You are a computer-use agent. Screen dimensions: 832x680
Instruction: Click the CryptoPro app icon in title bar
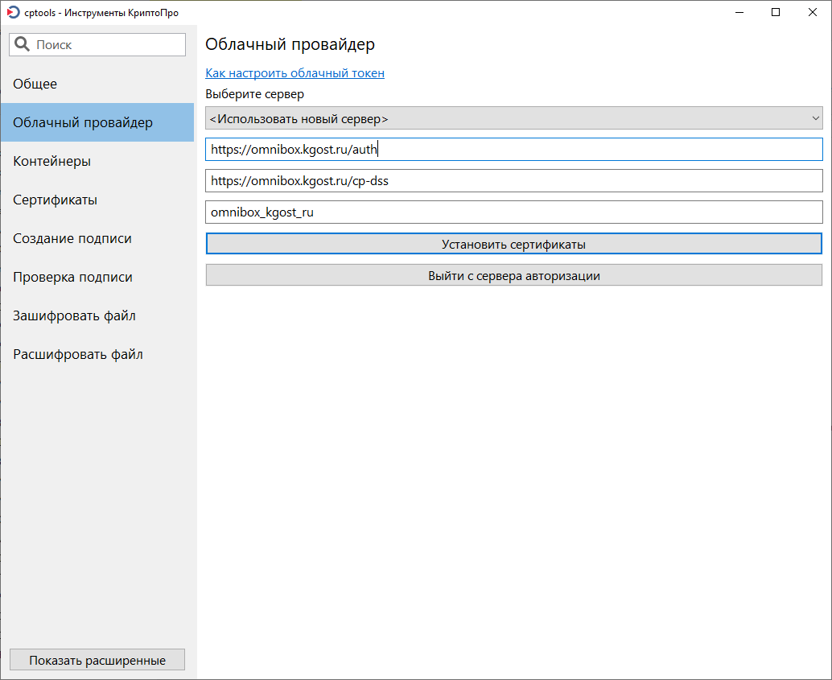pyautogui.click(x=13, y=13)
